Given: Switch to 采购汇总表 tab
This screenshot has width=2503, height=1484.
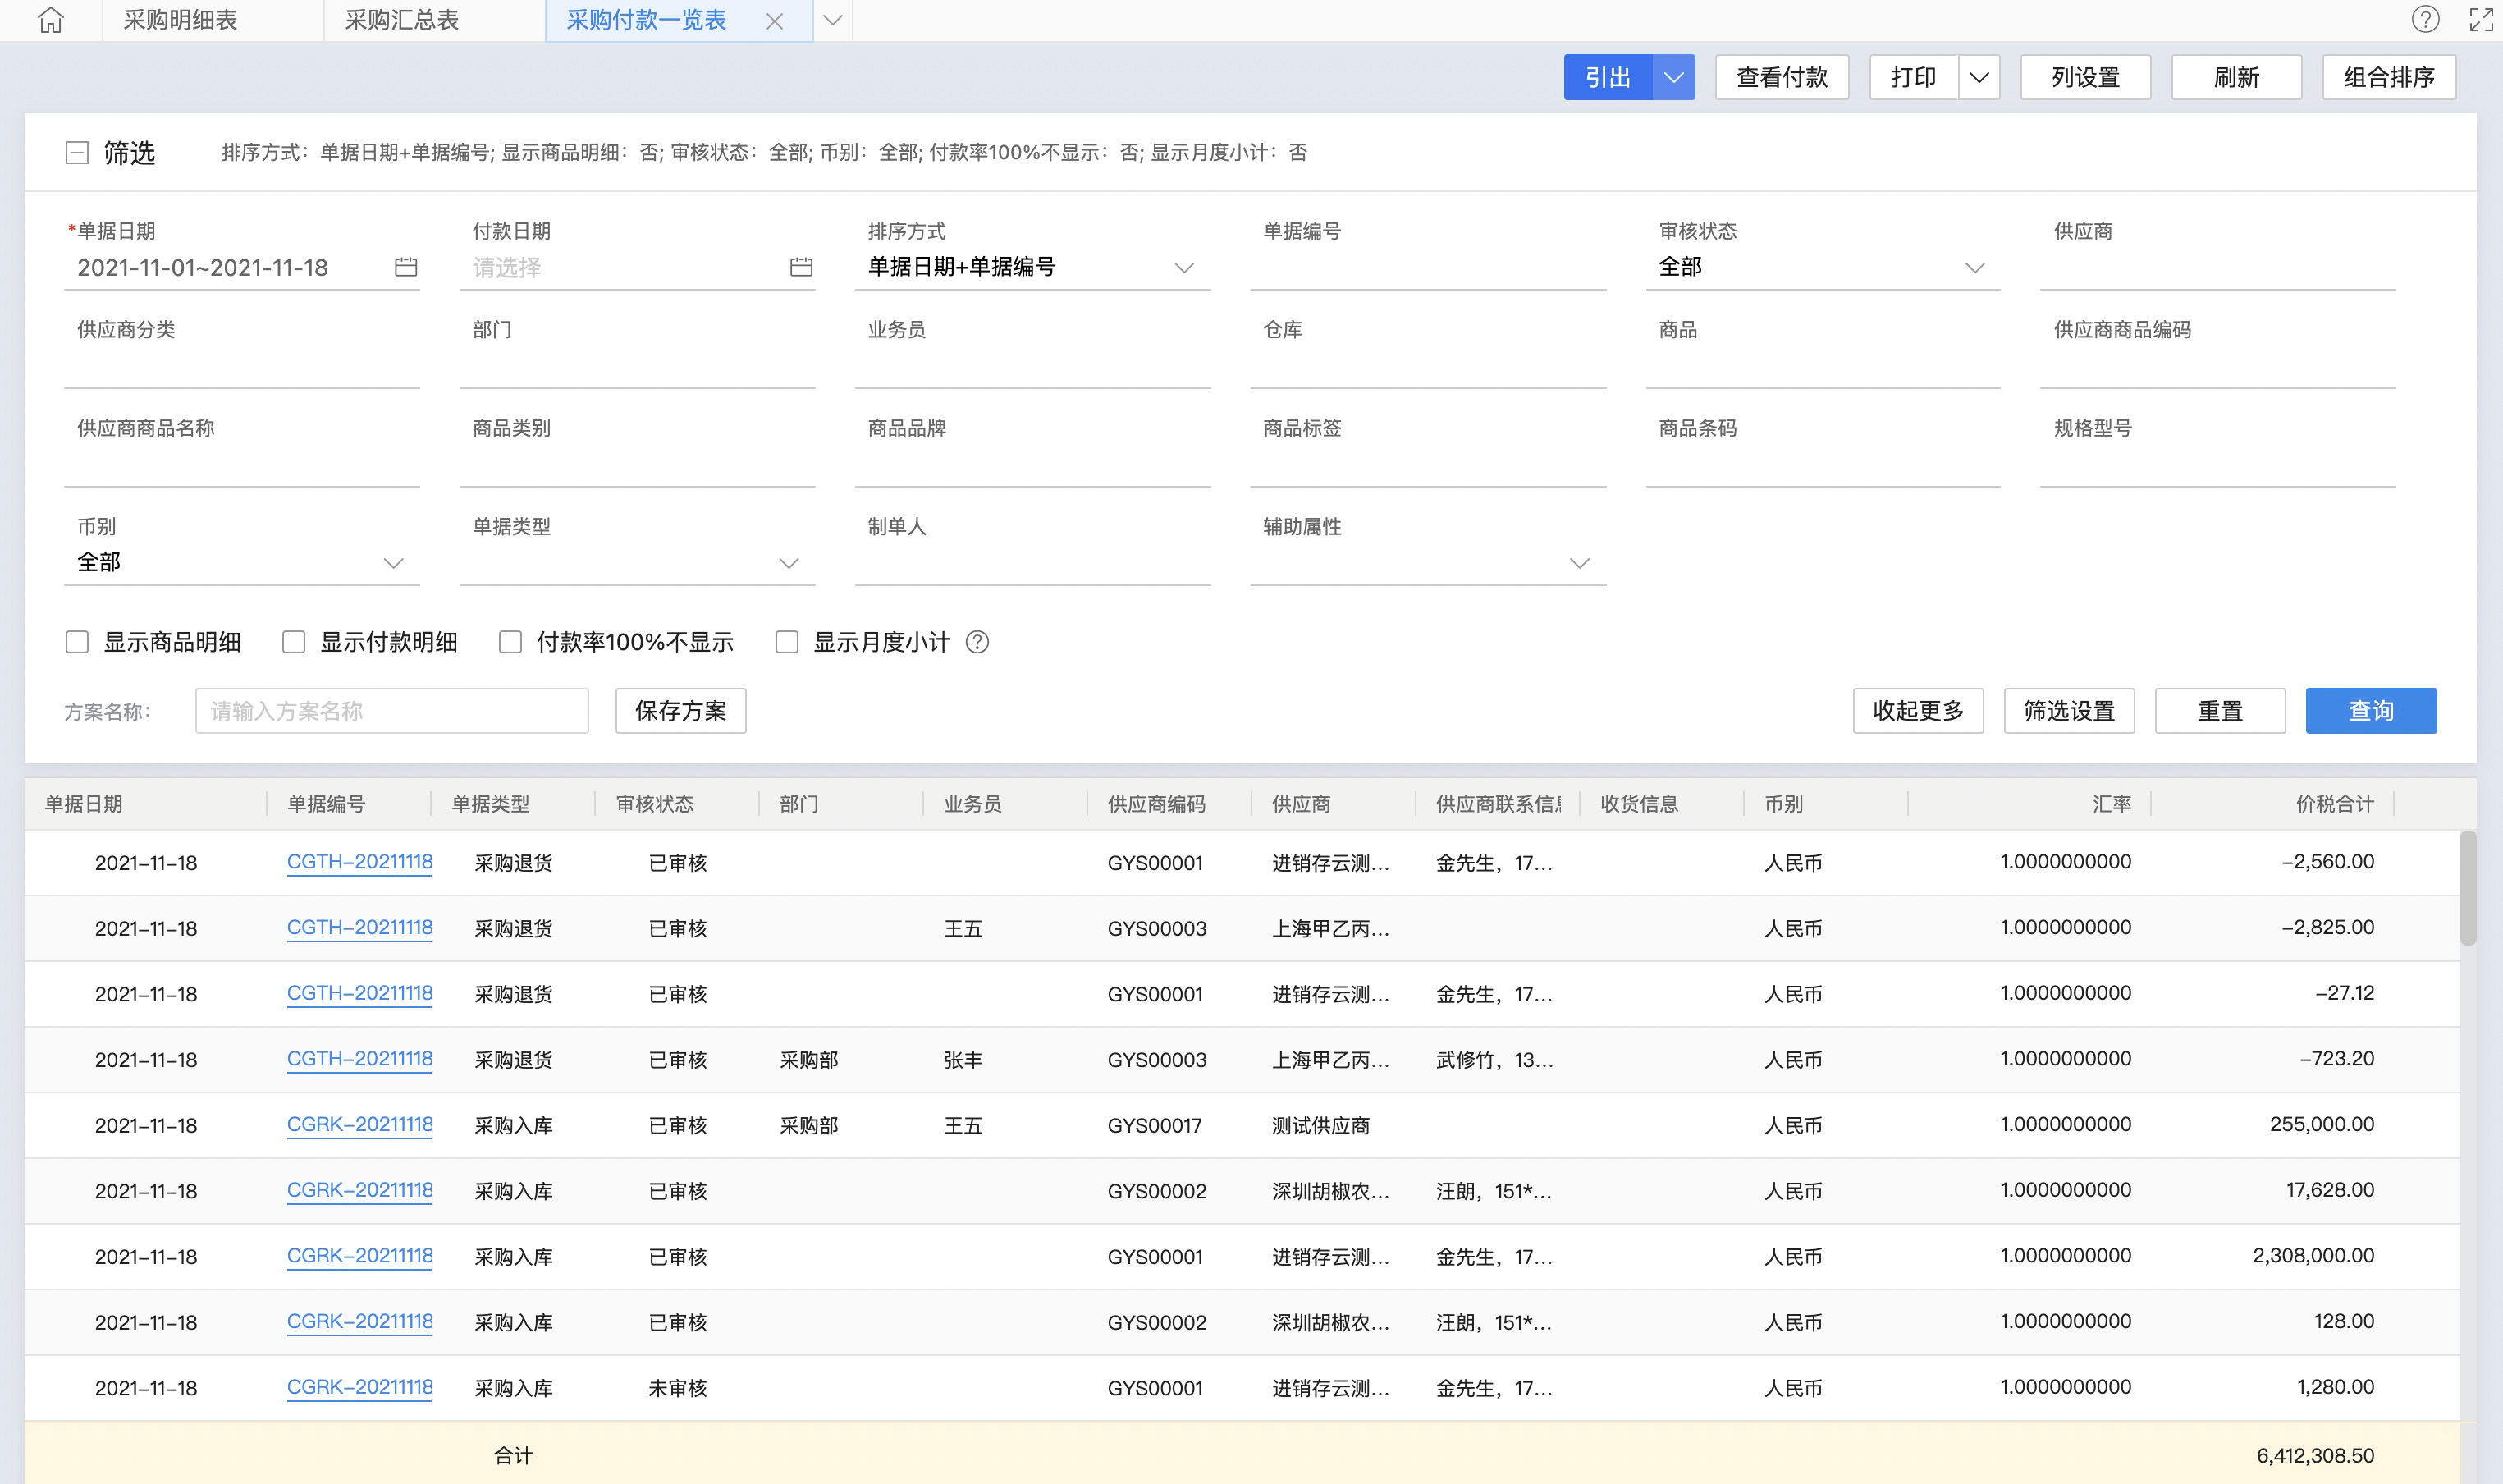Looking at the screenshot, I should point(402,20).
